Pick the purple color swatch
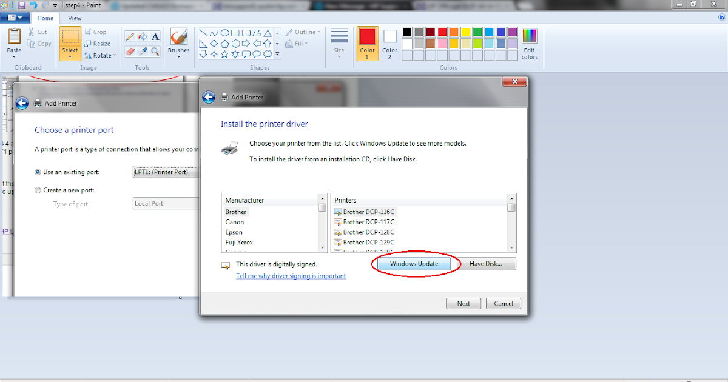 [513, 32]
